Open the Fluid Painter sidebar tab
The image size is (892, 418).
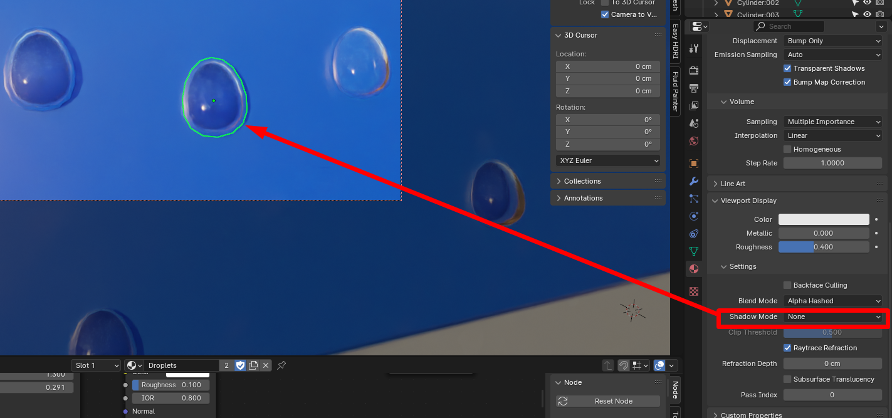point(675,91)
